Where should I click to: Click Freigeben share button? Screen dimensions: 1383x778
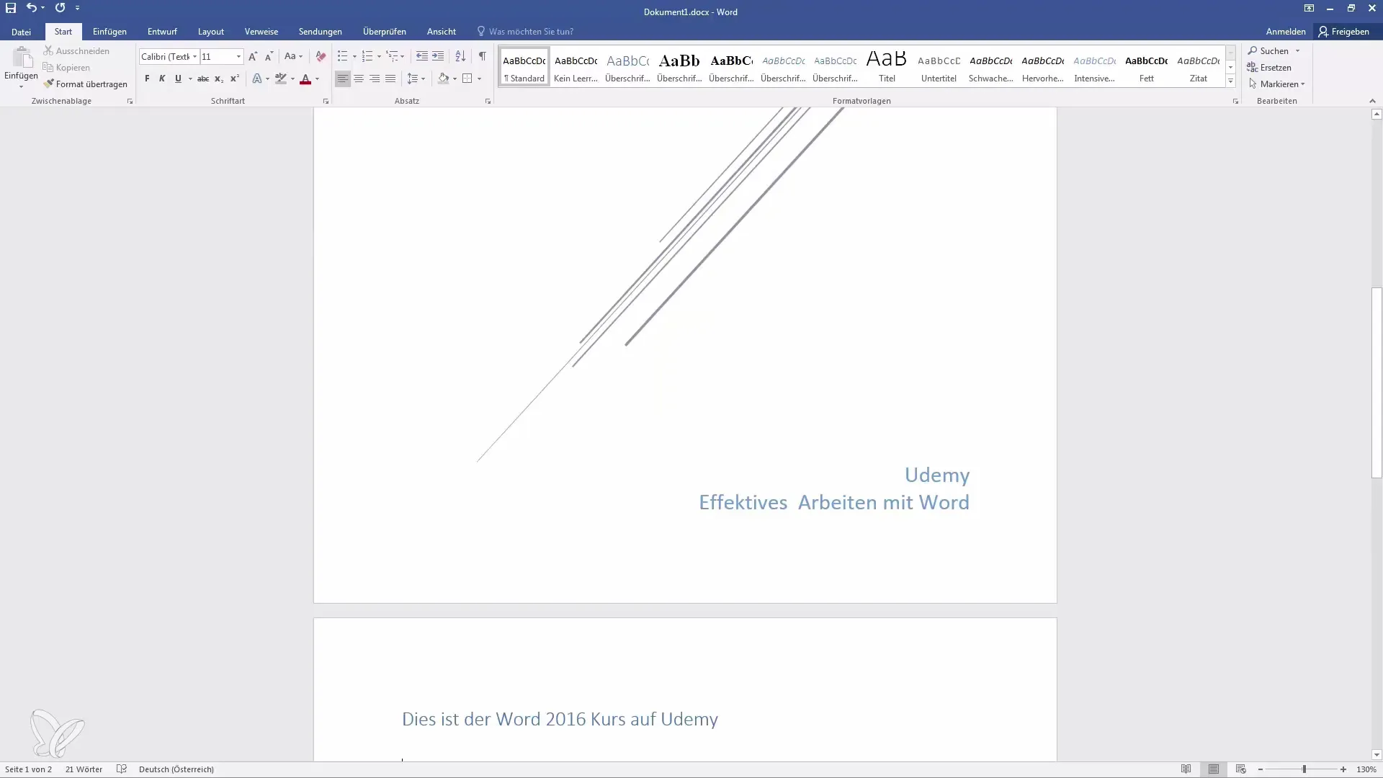point(1344,32)
